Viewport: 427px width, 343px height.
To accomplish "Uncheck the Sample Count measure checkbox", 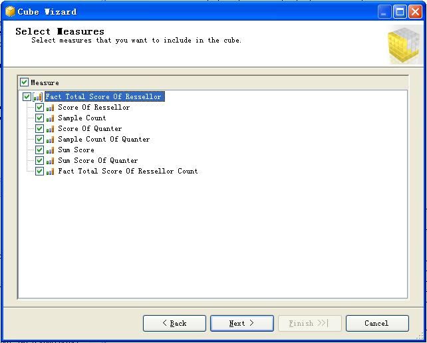I will click(39, 118).
